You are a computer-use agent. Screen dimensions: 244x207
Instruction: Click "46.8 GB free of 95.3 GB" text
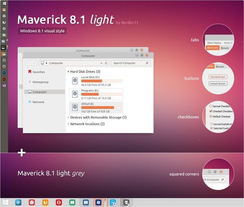pyautogui.click(x=96, y=85)
